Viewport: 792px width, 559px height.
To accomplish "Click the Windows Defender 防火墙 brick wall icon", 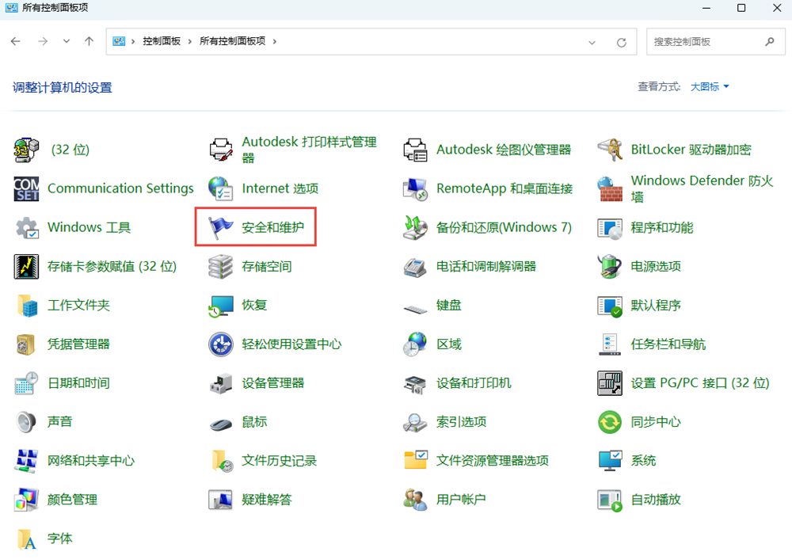I will 610,188.
